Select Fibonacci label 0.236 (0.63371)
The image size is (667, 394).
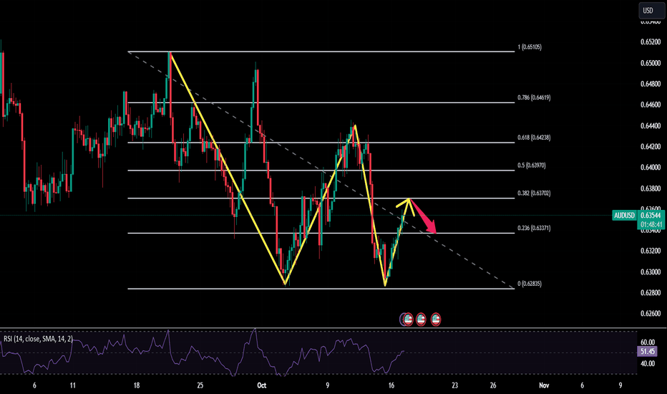(x=534, y=229)
